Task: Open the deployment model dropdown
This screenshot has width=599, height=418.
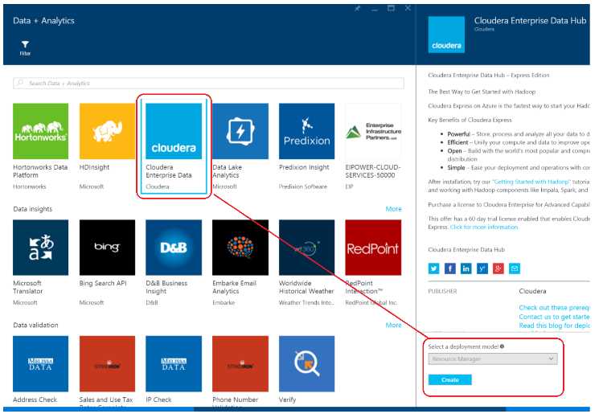Action: coord(492,359)
